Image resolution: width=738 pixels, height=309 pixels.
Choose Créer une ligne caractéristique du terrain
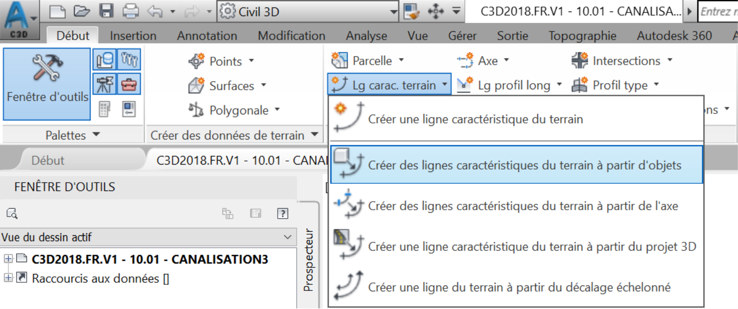(516, 119)
